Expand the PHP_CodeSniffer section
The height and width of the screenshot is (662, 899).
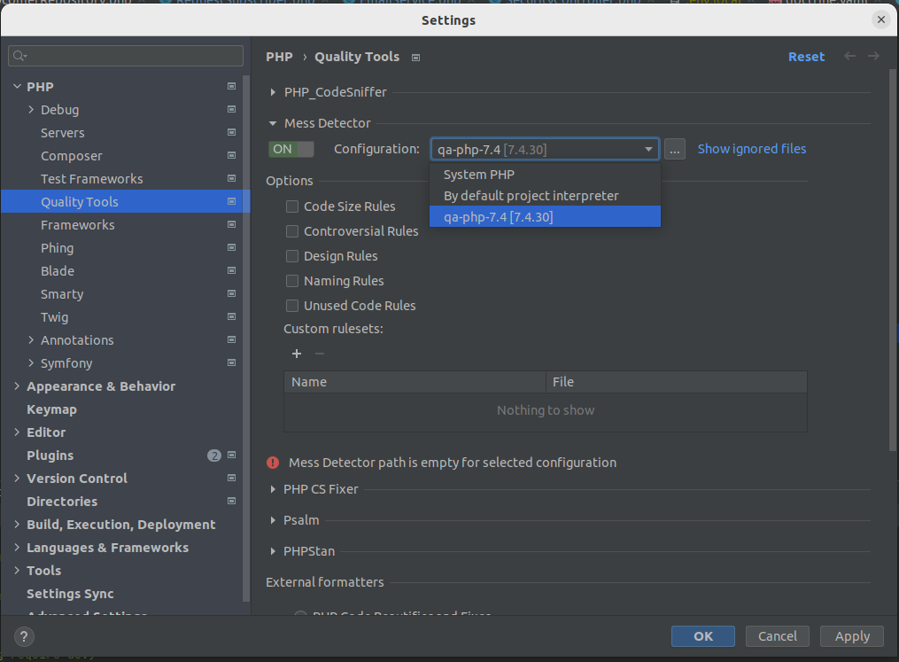(x=273, y=92)
